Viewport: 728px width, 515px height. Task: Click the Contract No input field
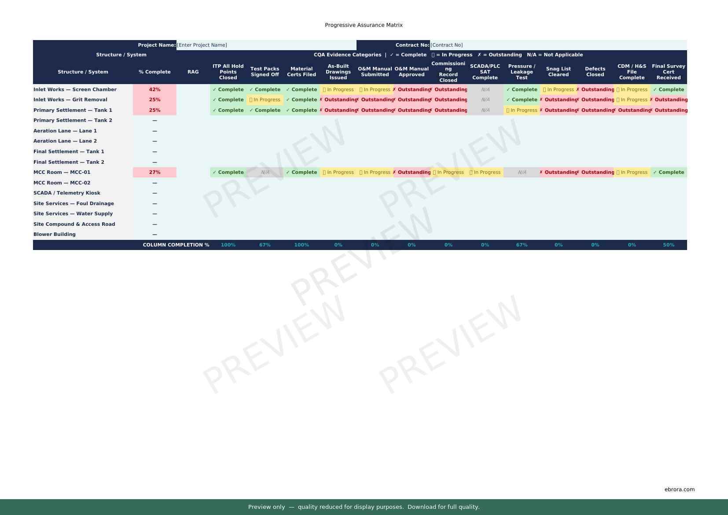click(558, 45)
